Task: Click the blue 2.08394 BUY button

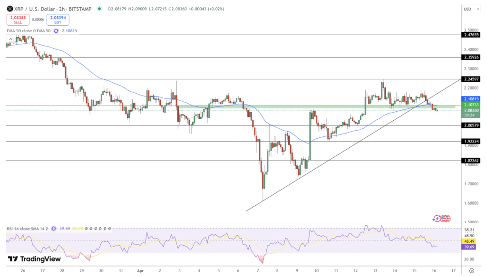Action: click(x=58, y=19)
